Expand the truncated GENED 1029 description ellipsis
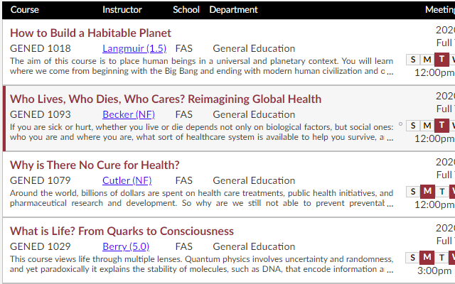Image resolution: width=455 pixels, height=284 pixels. [390, 271]
